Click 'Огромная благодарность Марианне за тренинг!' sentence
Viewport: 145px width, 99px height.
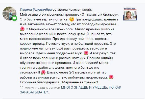tap(59, 82)
